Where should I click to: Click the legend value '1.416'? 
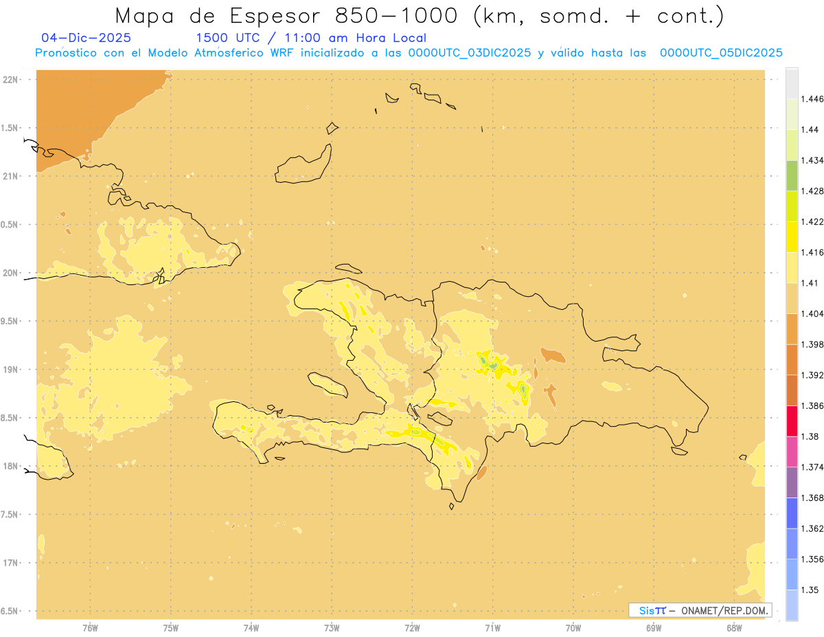coord(812,252)
